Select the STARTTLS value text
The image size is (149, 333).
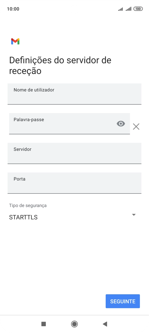[23, 217]
